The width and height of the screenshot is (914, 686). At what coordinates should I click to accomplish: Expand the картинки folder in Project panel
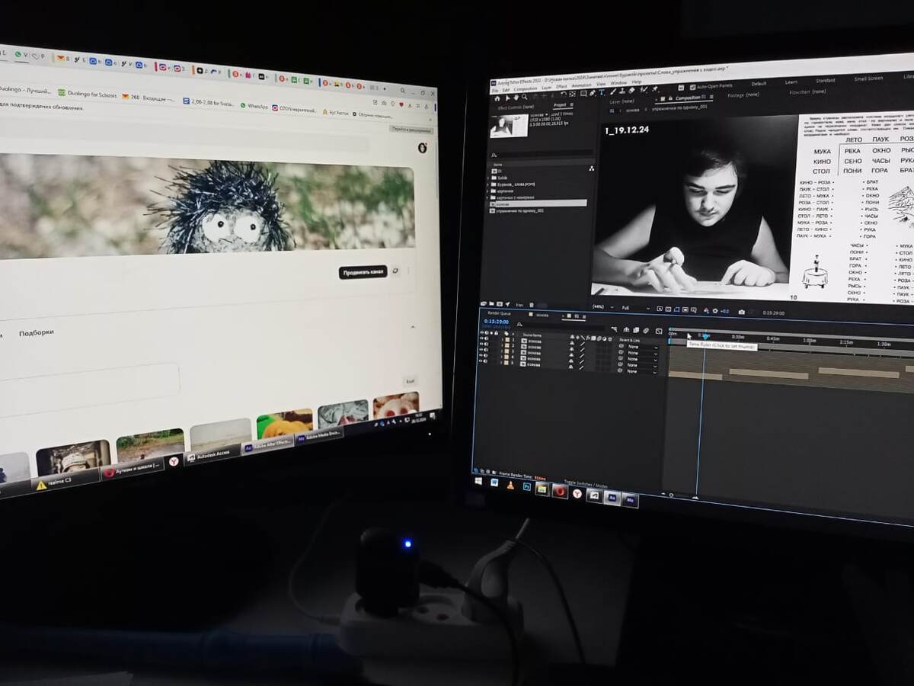tap(489, 191)
